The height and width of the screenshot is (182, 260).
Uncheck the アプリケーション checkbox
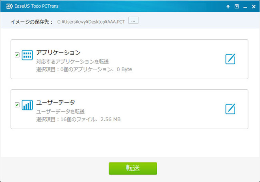17,55
